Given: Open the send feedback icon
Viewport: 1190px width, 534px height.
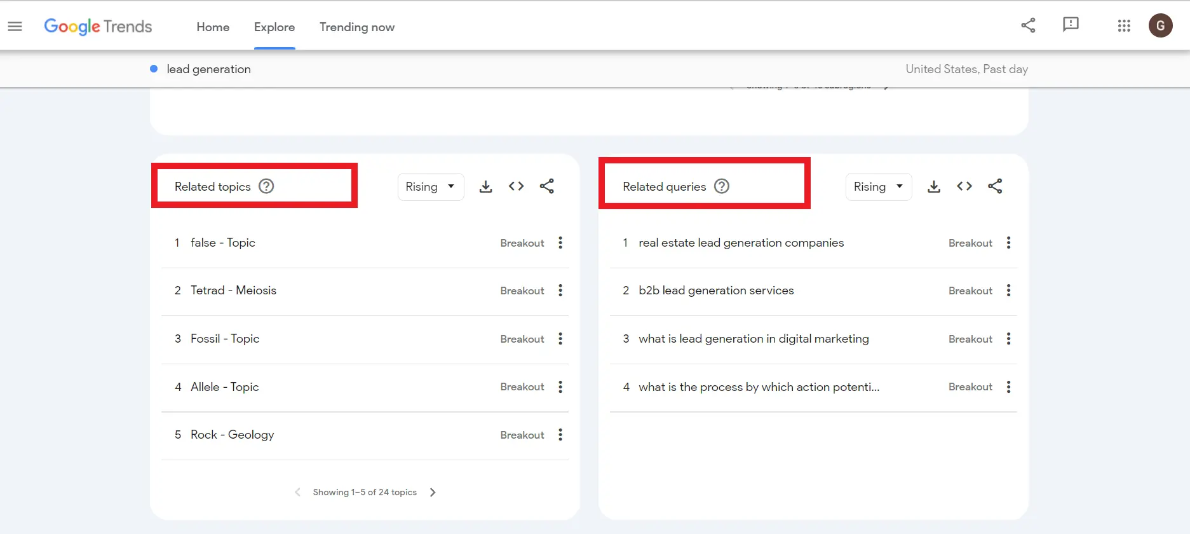Looking at the screenshot, I should click(1071, 25).
